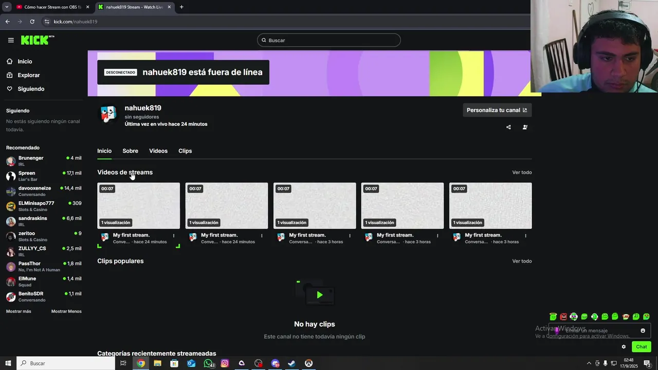Image resolution: width=658 pixels, height=370 pixels.
Task: Reload the page
Action: point(32,22)
